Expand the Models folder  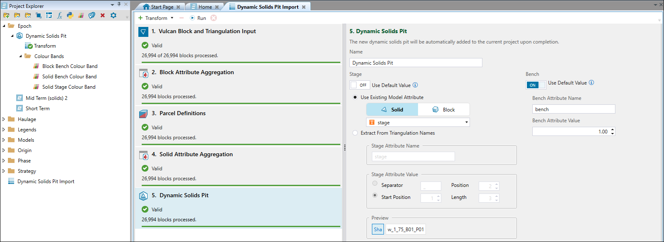[x=4, y=140]
